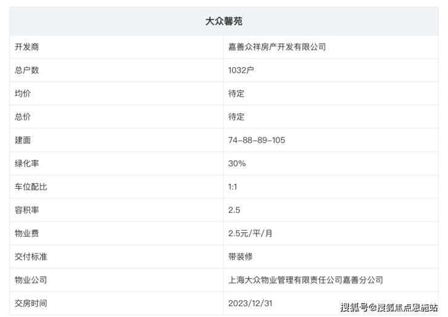The width and height of the screenshot is (448, 317).
Task: Click the 1032户 value
Action: (x=241, y=70)
